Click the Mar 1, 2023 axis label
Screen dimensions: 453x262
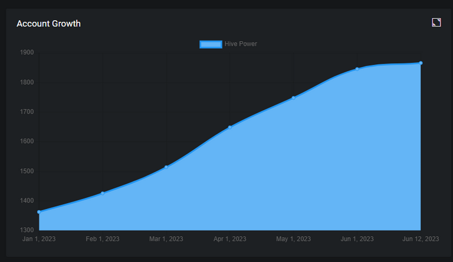pos(166,239)
